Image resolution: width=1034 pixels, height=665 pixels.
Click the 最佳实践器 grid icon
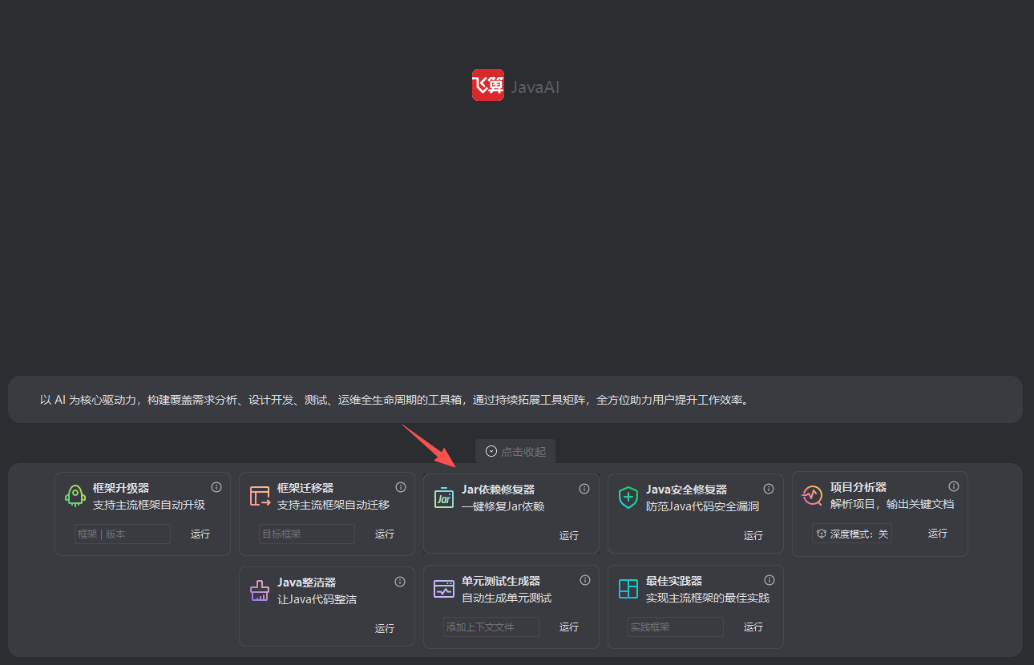point(628,589)
